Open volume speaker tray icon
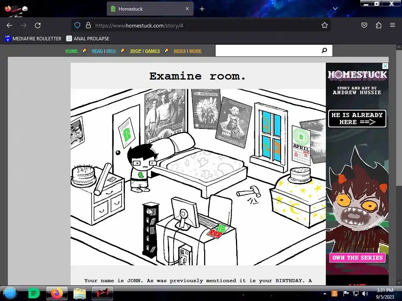Screen dimensions: 402x301 coord(365,294)
